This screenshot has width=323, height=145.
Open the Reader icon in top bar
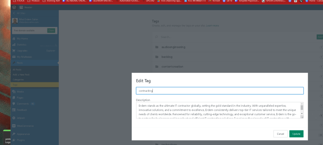[21, 7]
